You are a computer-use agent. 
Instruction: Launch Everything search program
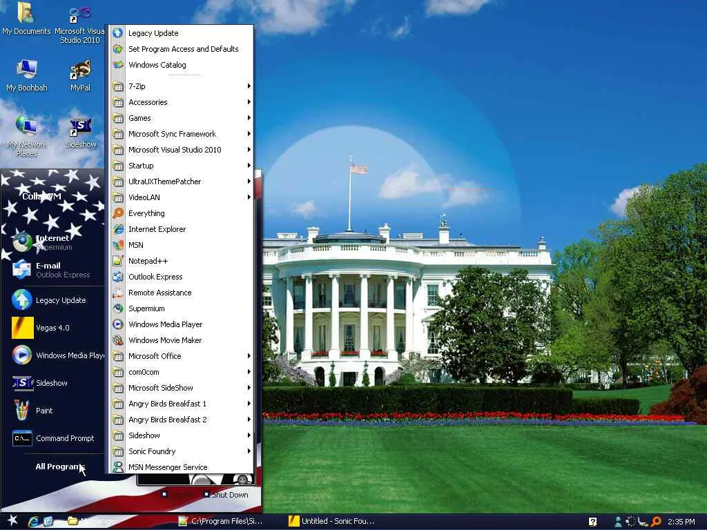[x=180, y=213]
